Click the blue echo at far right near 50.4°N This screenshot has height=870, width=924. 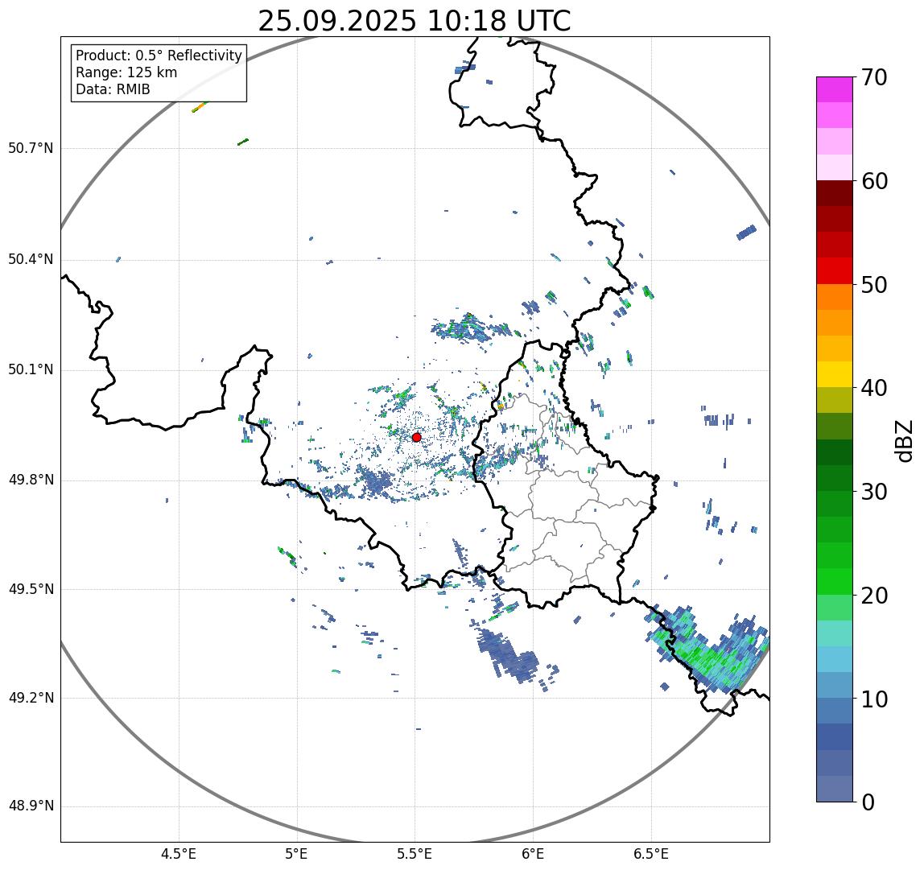(x=747, y=233)
